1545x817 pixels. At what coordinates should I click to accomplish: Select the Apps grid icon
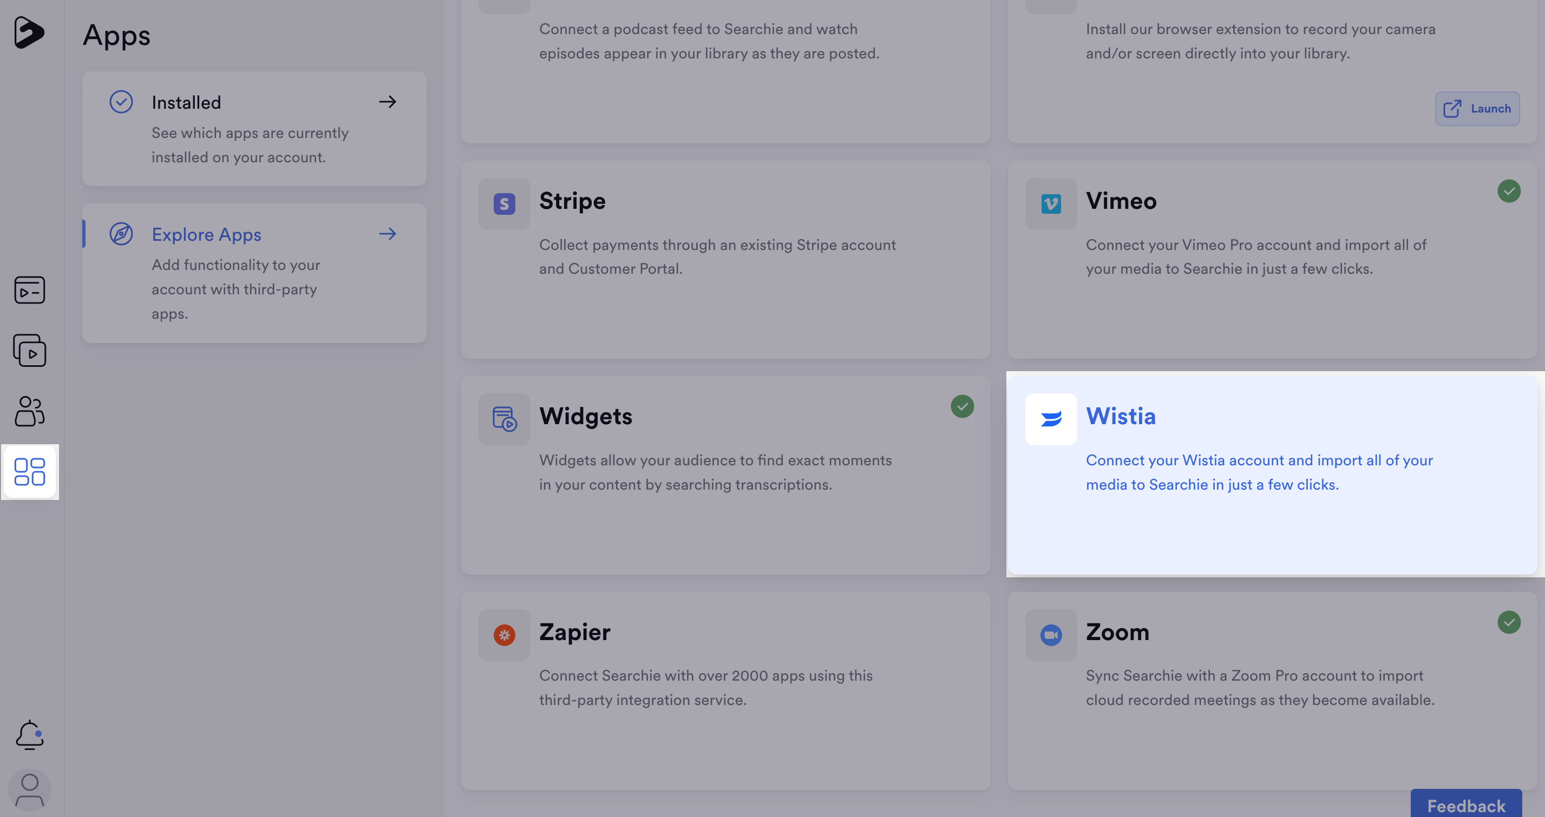pos(29,472)
